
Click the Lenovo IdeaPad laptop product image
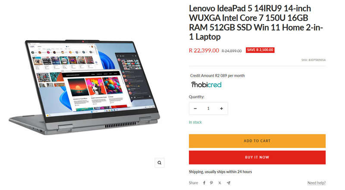coord(85,87)
